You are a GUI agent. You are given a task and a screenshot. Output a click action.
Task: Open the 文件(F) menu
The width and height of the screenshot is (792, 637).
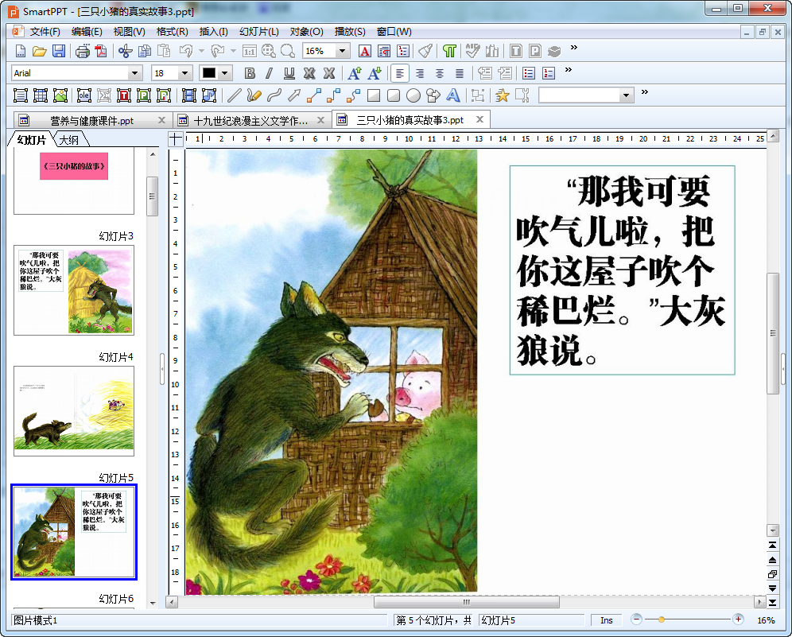coord(45,32)
